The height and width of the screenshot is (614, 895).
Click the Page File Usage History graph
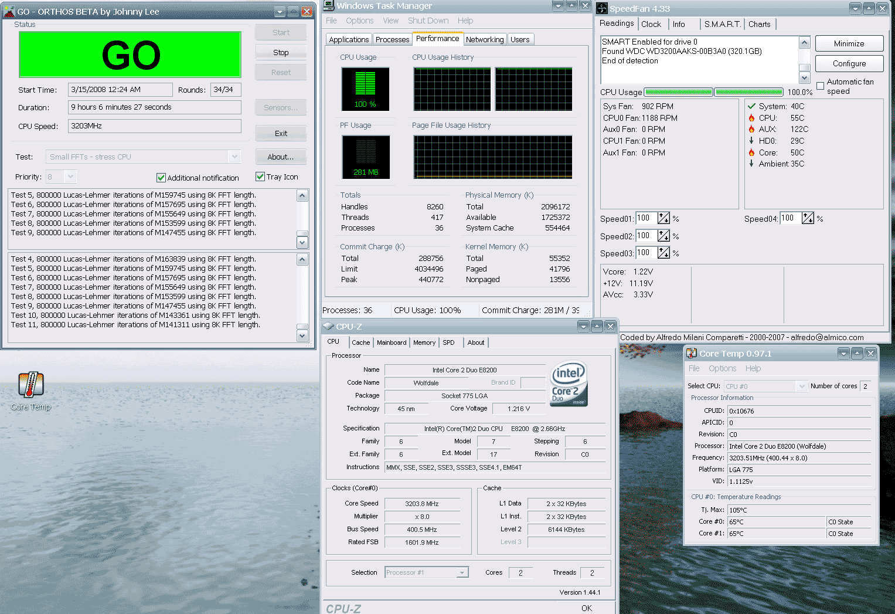(x=492, y=157)
